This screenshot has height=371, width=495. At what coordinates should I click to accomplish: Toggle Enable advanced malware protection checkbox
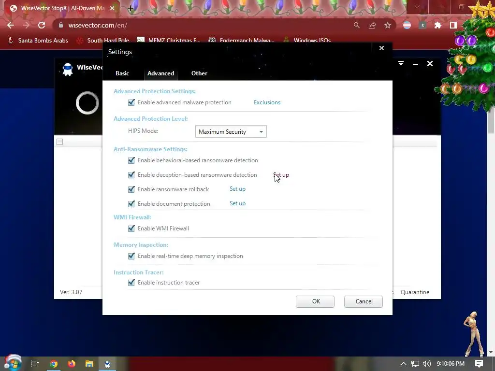(131, 102)
